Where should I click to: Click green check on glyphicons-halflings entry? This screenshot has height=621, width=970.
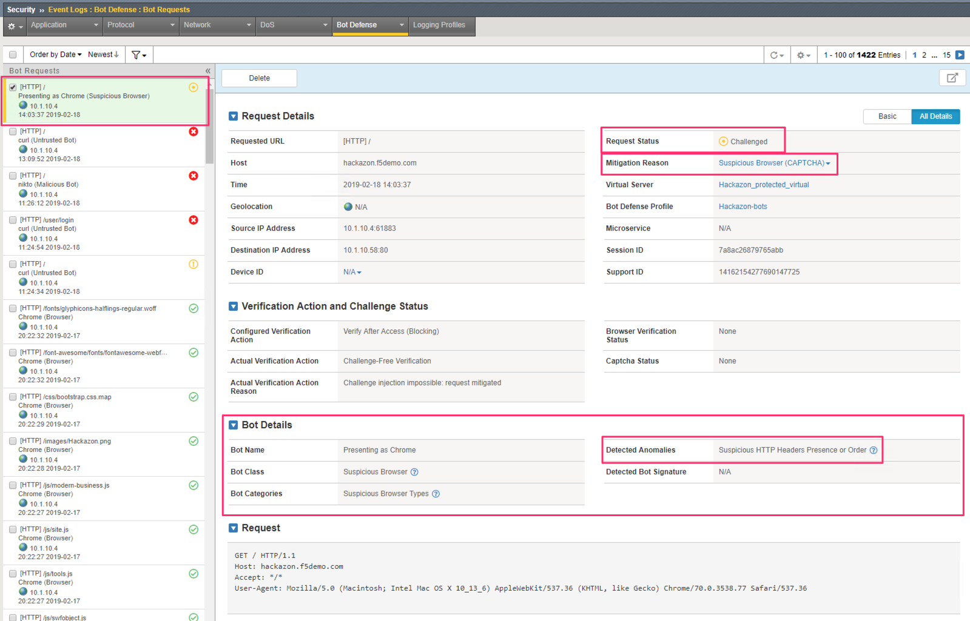point(194,308)
